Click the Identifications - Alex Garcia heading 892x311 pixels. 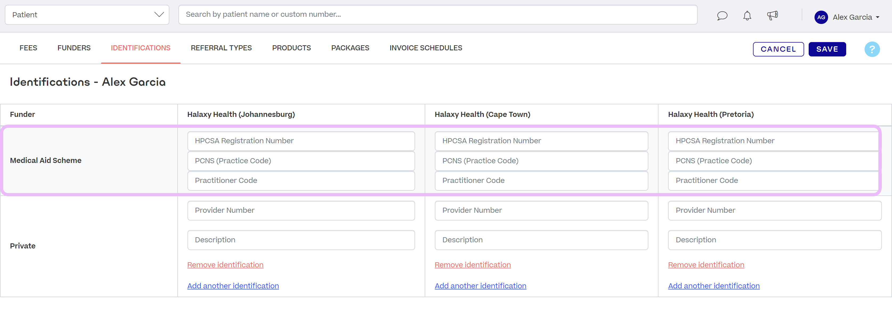88,82
